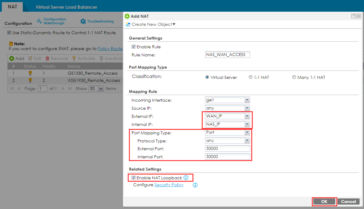364x209 pixels.
Task: Open the Protocol Type dropdown
Action: [247, 140]
